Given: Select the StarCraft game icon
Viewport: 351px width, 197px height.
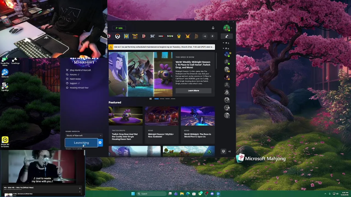Looking at the screenshot, I should (x=152, y=36).
